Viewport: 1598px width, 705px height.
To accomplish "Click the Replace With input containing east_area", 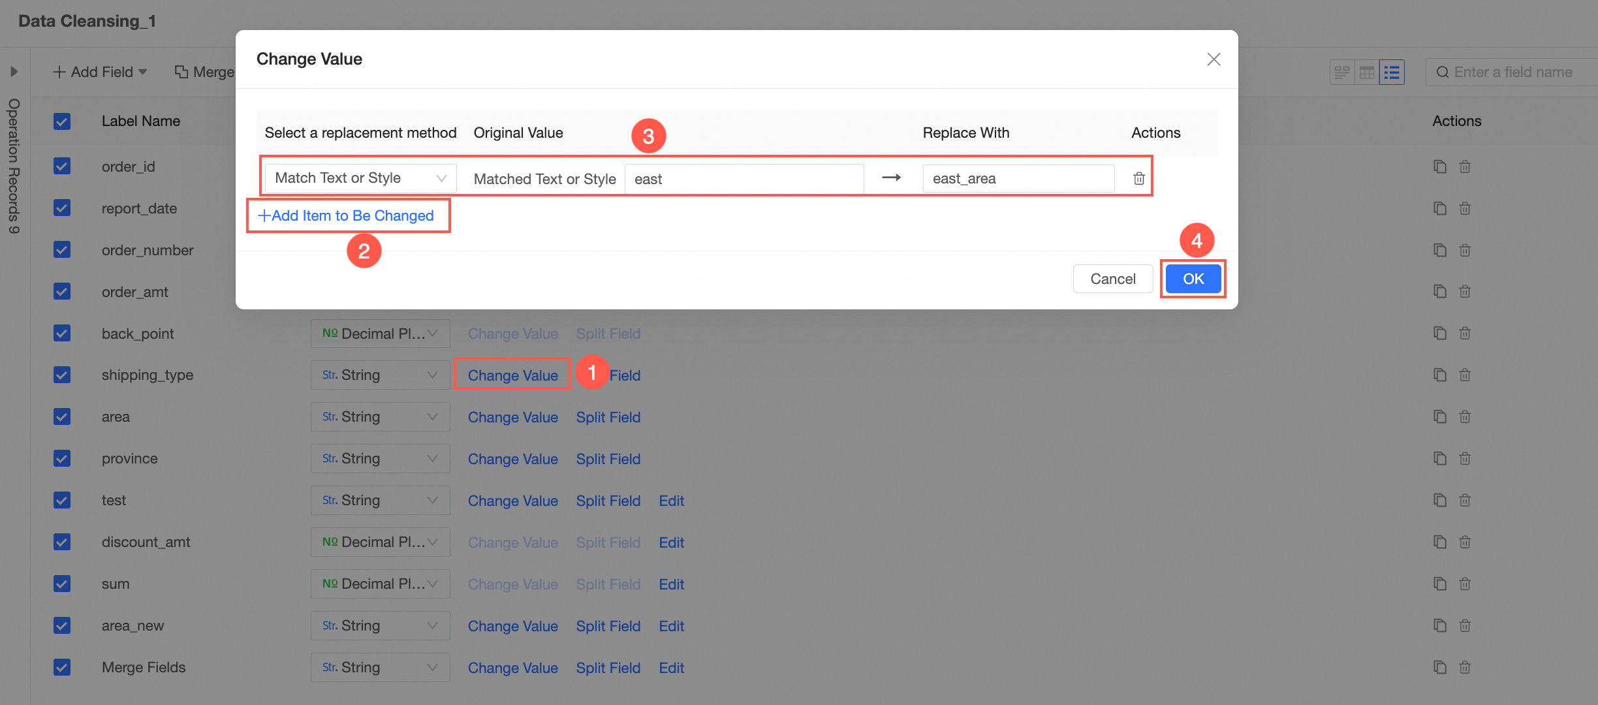I will (1018, 178).
